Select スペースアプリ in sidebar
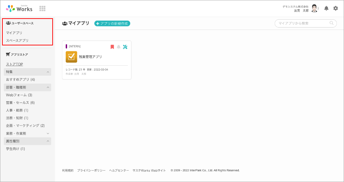 click(x=17, y=40)
